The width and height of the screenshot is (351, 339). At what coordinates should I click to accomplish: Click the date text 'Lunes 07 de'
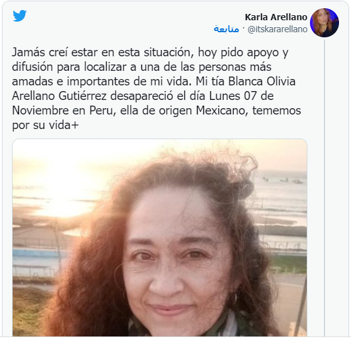(241, 96)
